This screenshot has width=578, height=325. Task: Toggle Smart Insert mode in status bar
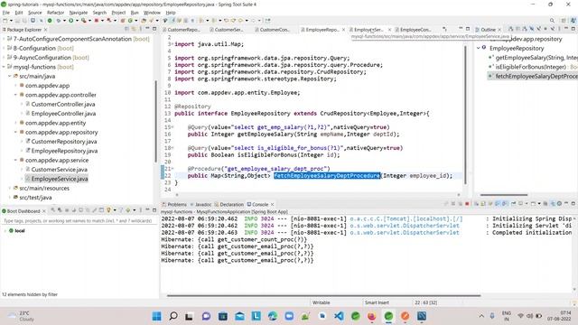coord(377,302)
